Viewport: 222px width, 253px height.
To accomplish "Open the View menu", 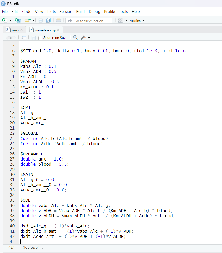I will (x=39, y=12).
